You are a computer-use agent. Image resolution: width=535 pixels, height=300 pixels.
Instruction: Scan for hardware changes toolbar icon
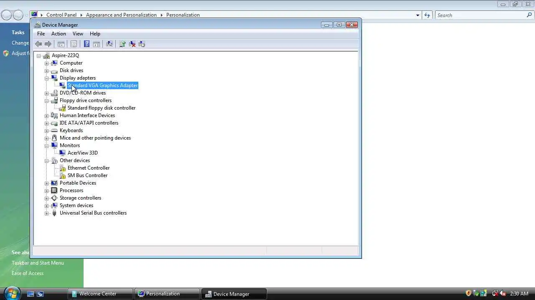point(110,44)
